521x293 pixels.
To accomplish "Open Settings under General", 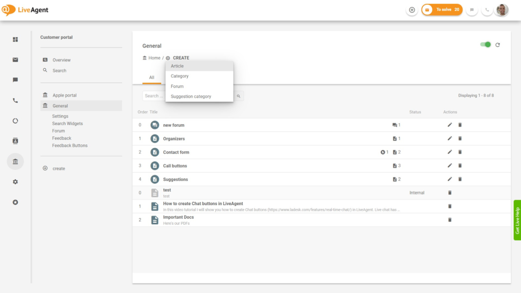I will (x=60, y=116).
